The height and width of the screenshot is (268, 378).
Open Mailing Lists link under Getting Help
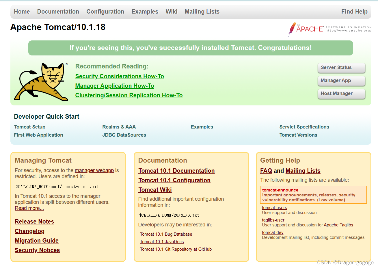click(303, 171)
